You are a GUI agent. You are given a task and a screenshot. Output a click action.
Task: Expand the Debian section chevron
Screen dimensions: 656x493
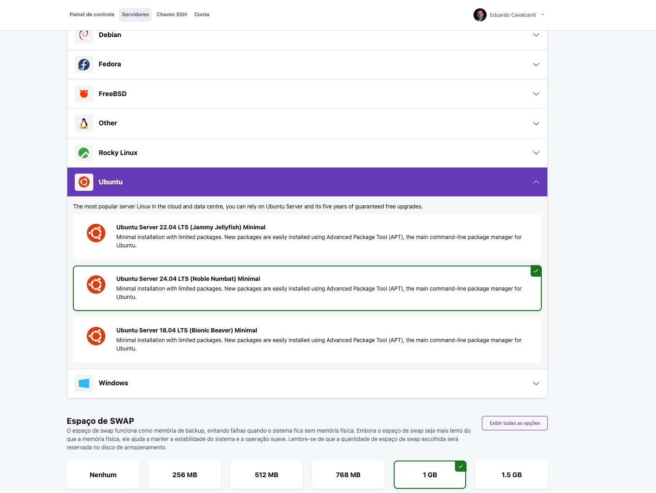tap(536, 35)
